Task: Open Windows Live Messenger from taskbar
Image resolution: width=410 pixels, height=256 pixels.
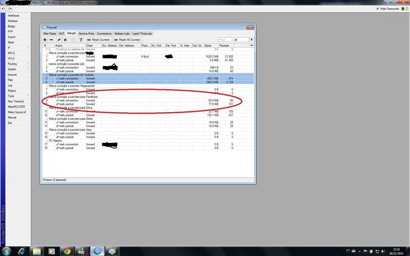Action: coord(82,251)
